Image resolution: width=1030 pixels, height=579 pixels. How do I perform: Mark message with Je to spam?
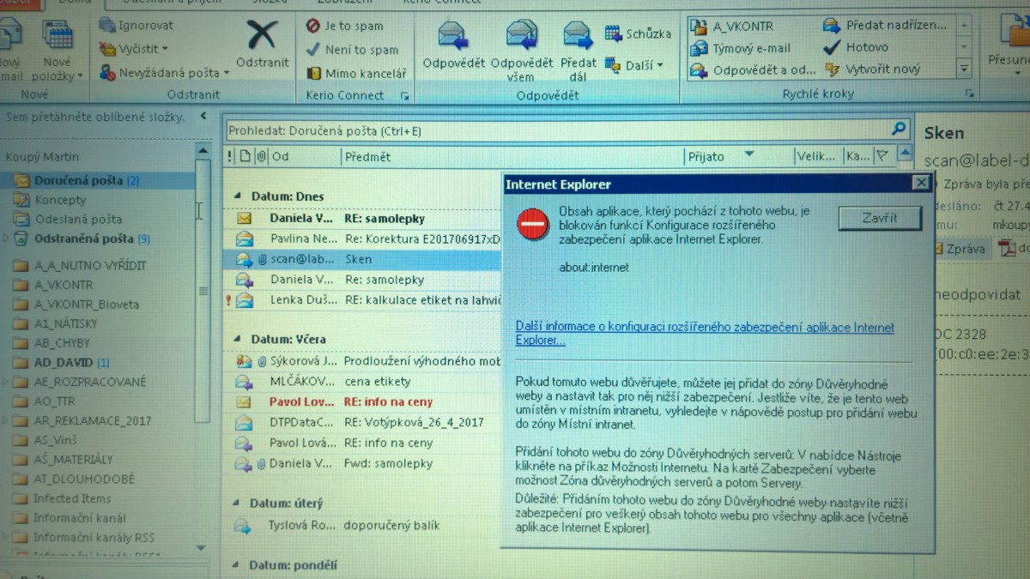(313, 26)
